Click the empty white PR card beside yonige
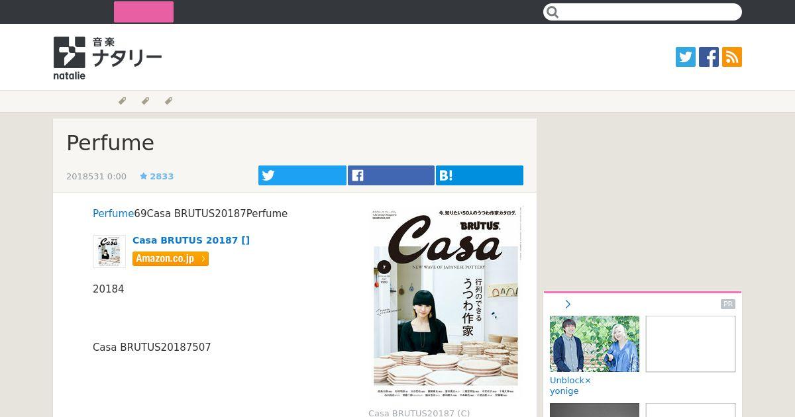The image size is (795, 417). [690, 344]
